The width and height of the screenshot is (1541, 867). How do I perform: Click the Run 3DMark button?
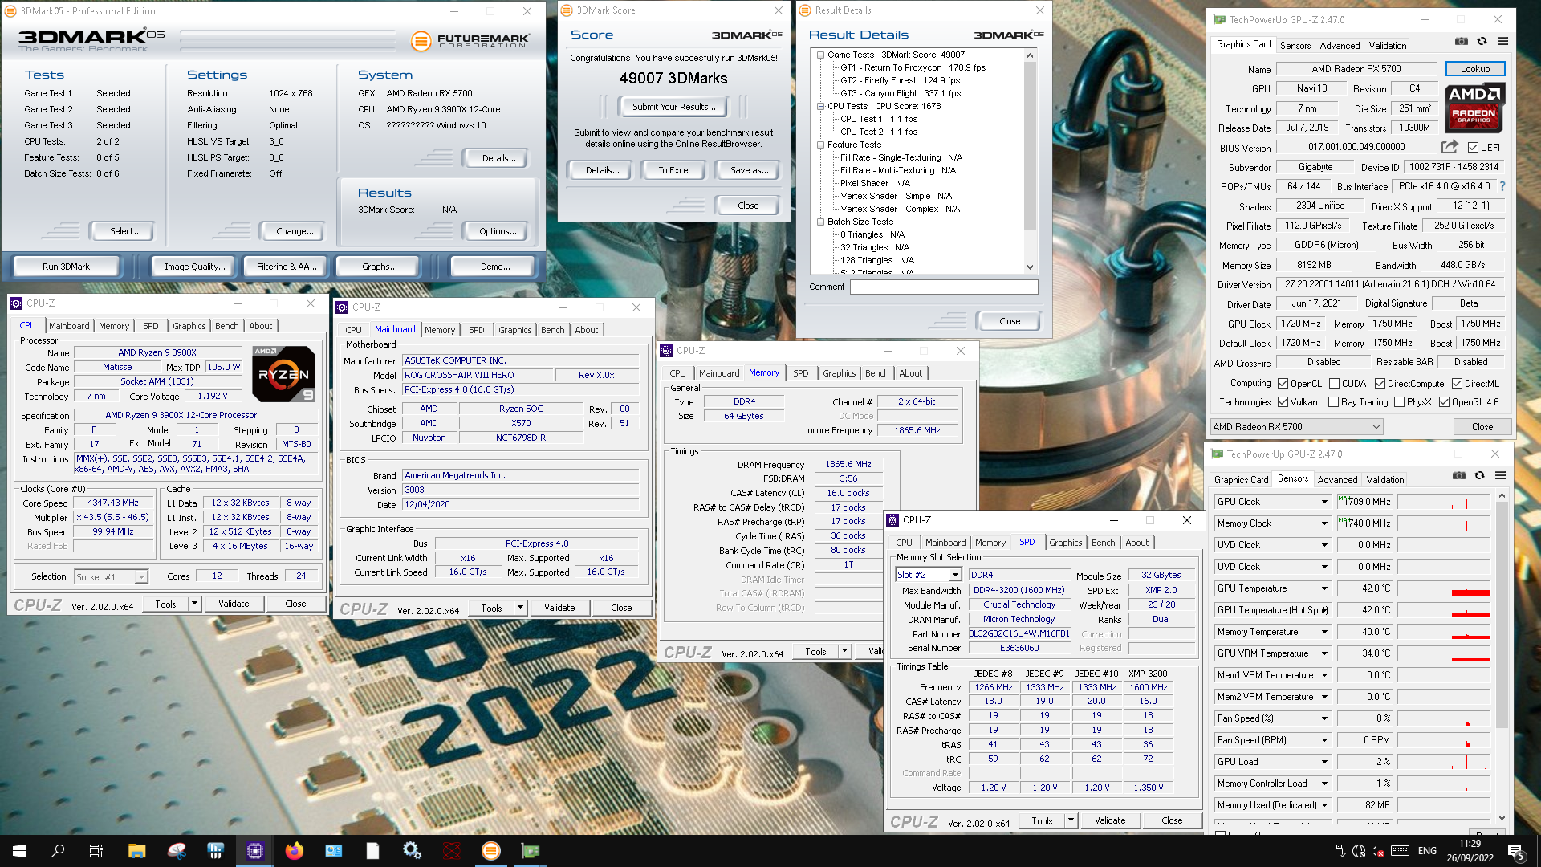coord(66,267)
